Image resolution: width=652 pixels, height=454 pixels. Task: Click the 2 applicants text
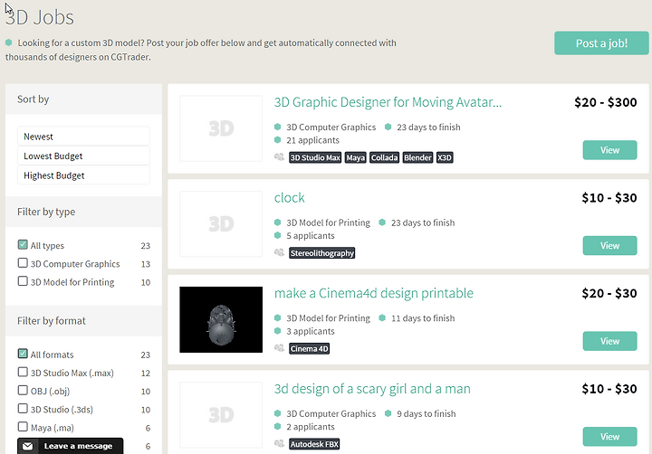coord(311,427)
